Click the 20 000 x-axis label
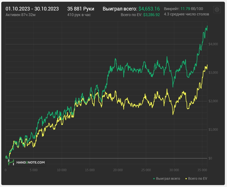This screenshot has width=227, height=187. click(118, 170)
